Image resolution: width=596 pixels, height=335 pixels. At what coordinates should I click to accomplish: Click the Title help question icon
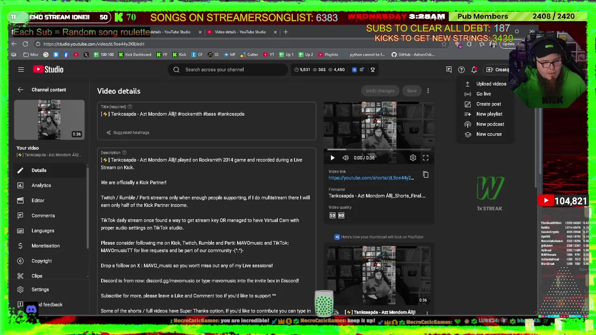[x=130, y=107]
